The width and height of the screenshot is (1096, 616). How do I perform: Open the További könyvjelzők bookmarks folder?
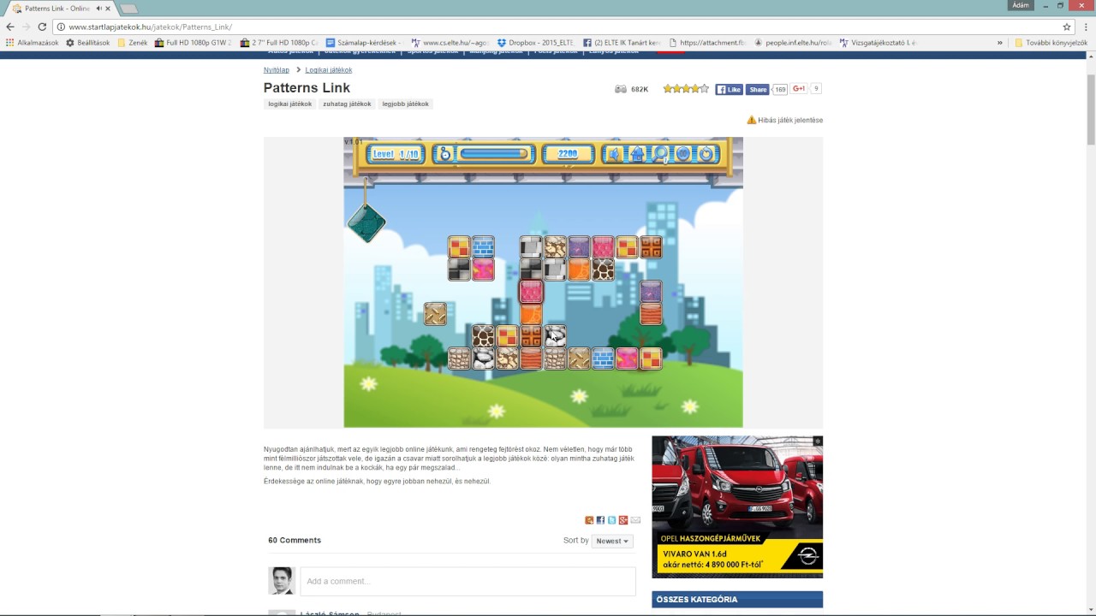coord(1051,42)
